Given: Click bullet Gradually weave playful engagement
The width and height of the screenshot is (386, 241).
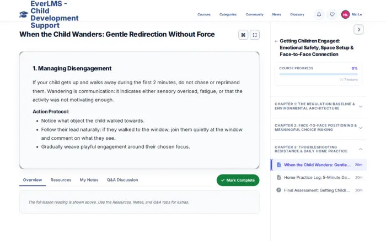Looking at the screenshot, I should point(115,147).
